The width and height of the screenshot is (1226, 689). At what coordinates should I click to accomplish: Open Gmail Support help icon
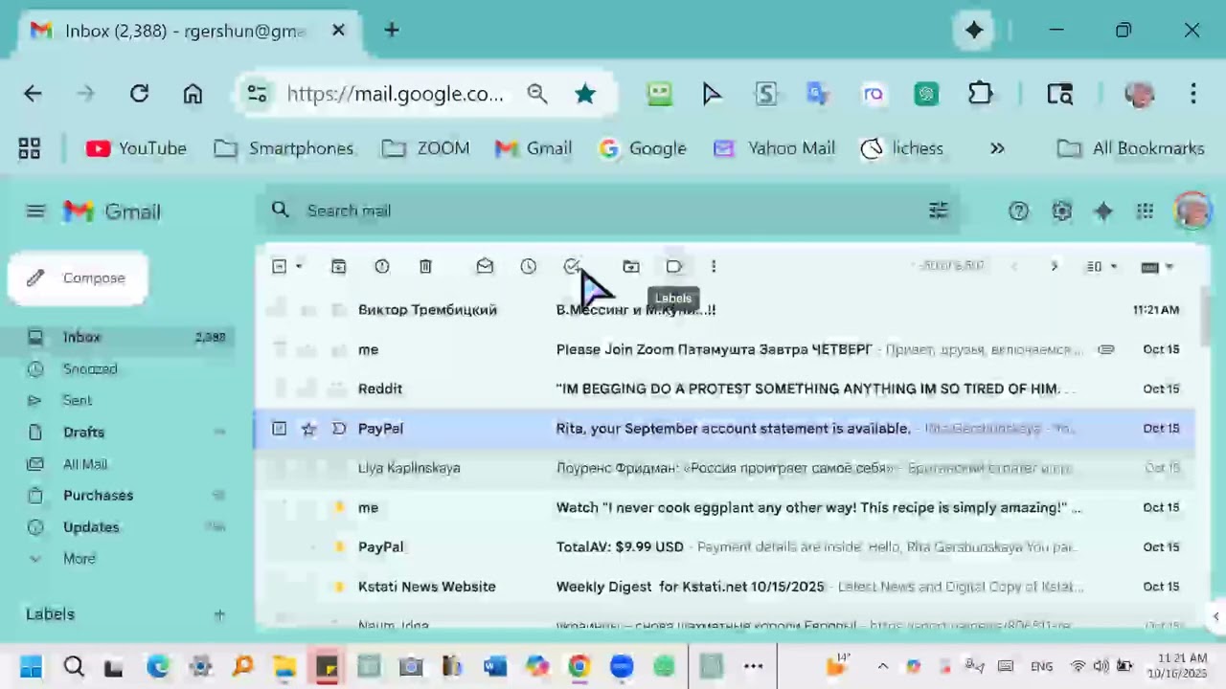(1018, 211)
